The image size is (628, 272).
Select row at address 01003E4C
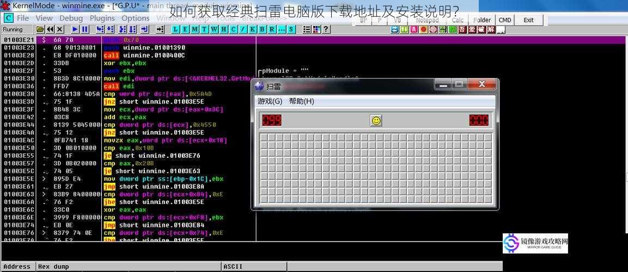130,140
